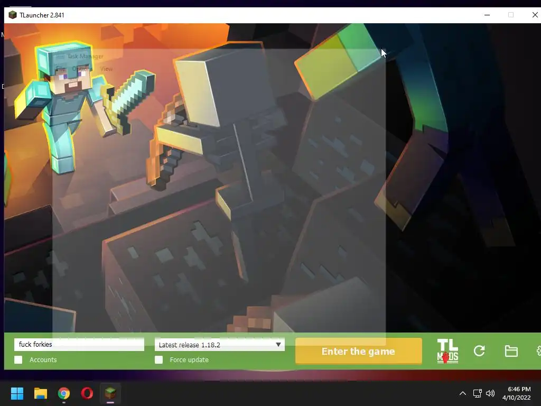Maximize the TLauncher window
Viewport: 541px width, 406px height.
[511, 15]
